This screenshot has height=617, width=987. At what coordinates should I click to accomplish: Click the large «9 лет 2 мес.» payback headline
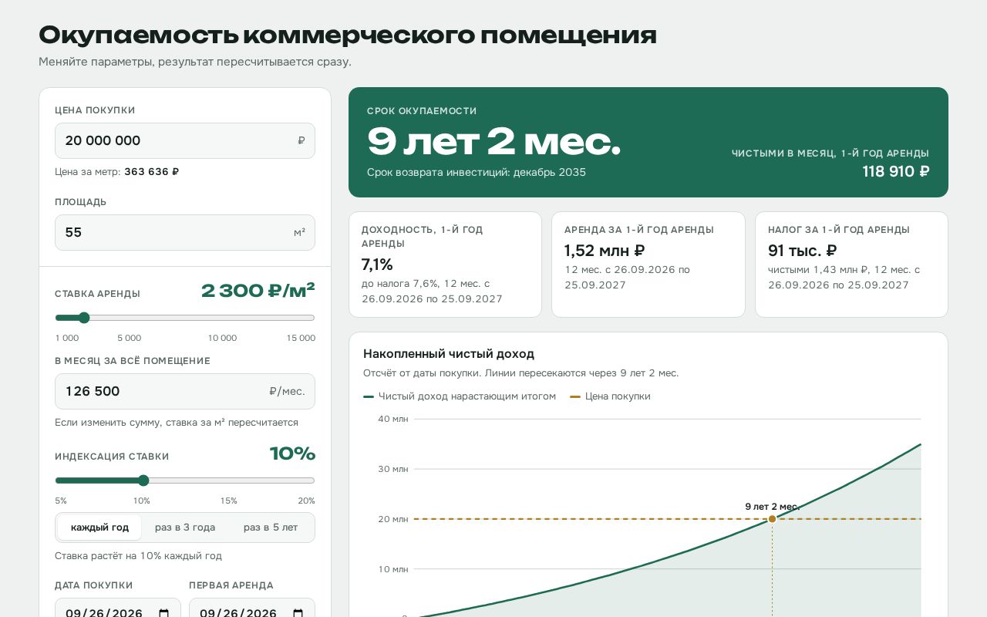493,142
